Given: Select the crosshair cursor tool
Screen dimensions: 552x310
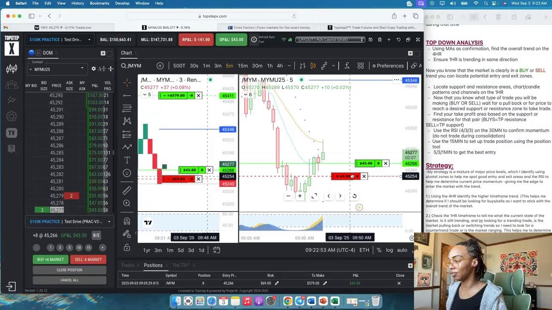Looking at the screenshot, I should point(127,82).
